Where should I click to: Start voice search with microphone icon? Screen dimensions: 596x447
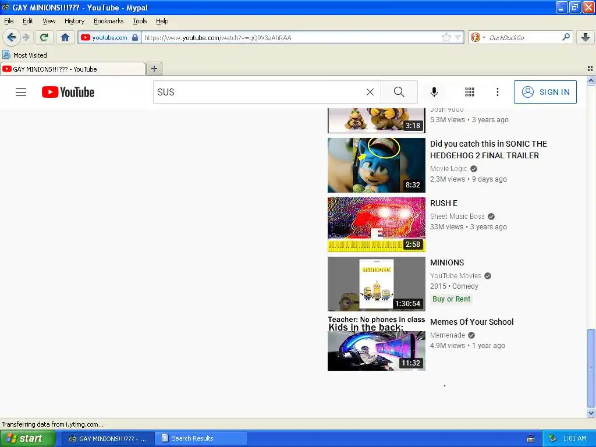click(434, 92)
